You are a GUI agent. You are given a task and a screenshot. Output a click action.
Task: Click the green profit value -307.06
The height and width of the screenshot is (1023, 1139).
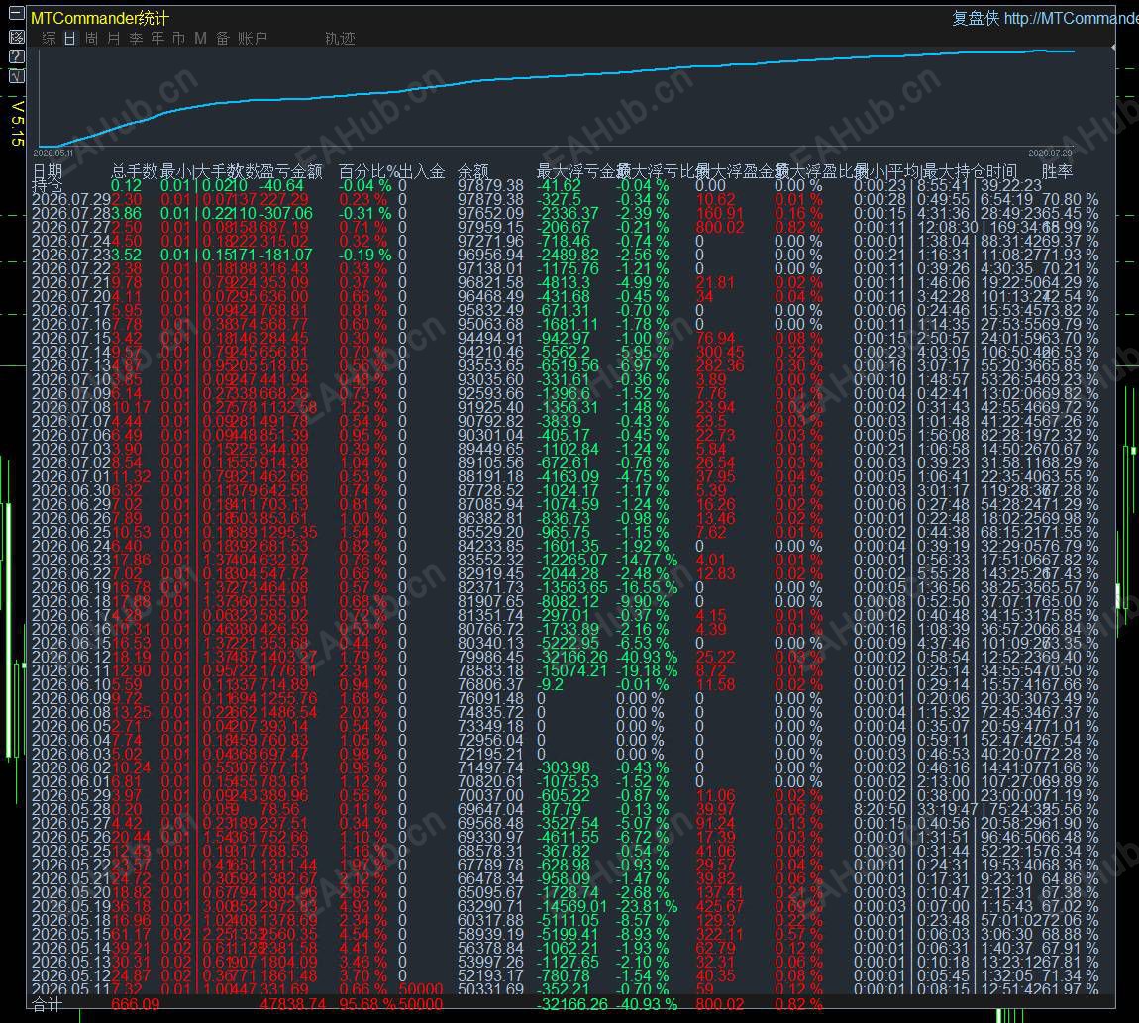point(285,213)
